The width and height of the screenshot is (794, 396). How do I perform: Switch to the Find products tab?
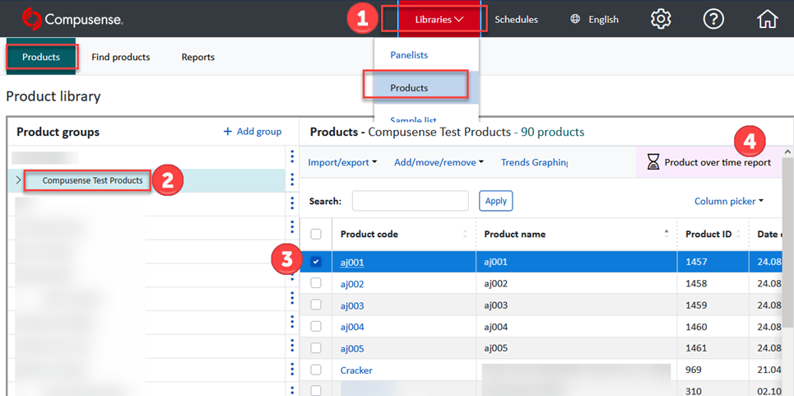click(x=120, y=57)
